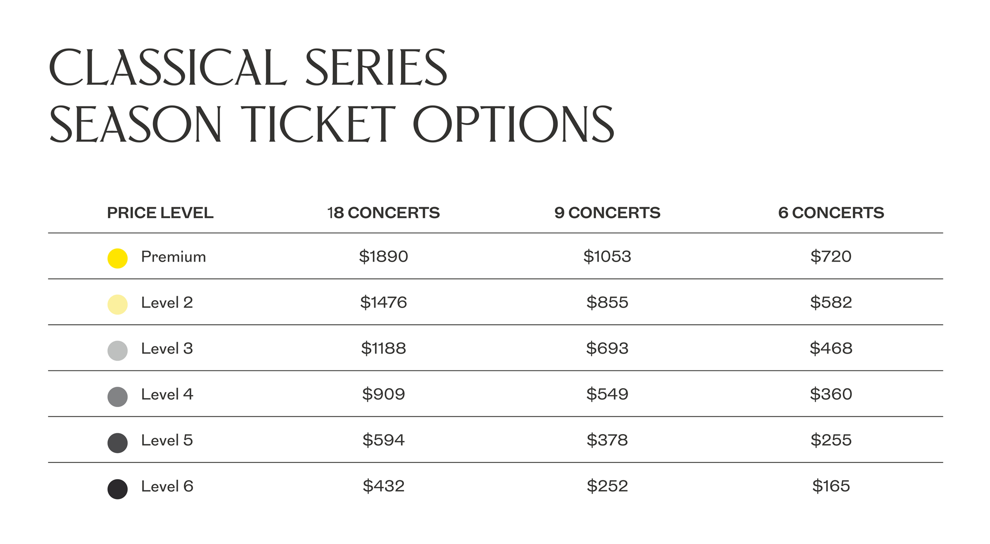Select the 6 CONCERTS column header
This screenshot has width=990, height=544.
click(x=831, y=213)
